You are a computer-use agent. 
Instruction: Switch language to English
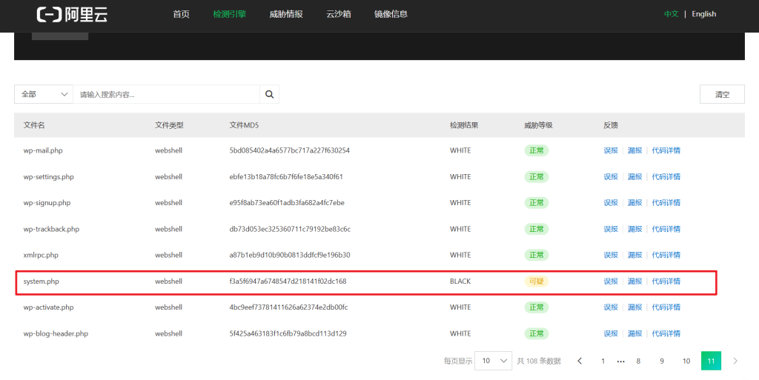pyautogui.click(x=703, y=14)
